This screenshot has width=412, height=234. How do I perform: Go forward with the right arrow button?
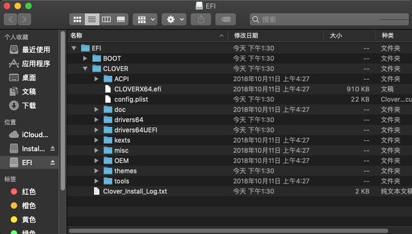coord(24,19)
